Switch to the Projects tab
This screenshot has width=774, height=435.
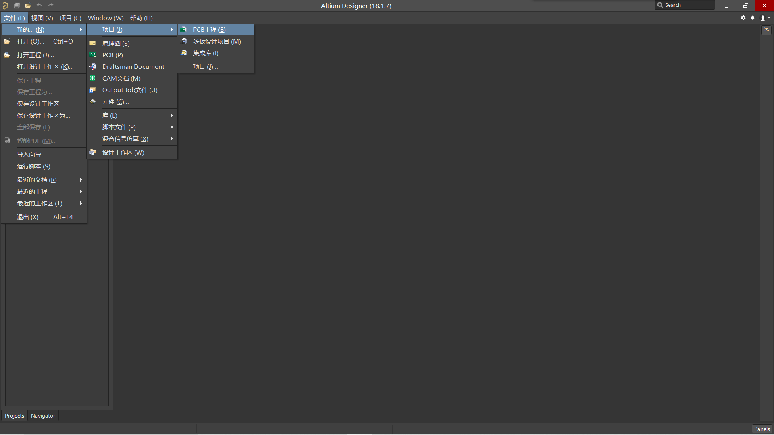pos(15,416)
